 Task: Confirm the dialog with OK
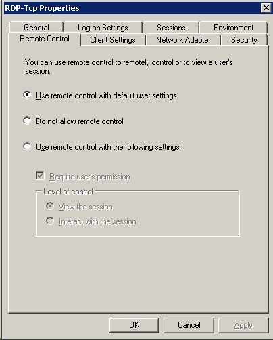pos(134,325)
